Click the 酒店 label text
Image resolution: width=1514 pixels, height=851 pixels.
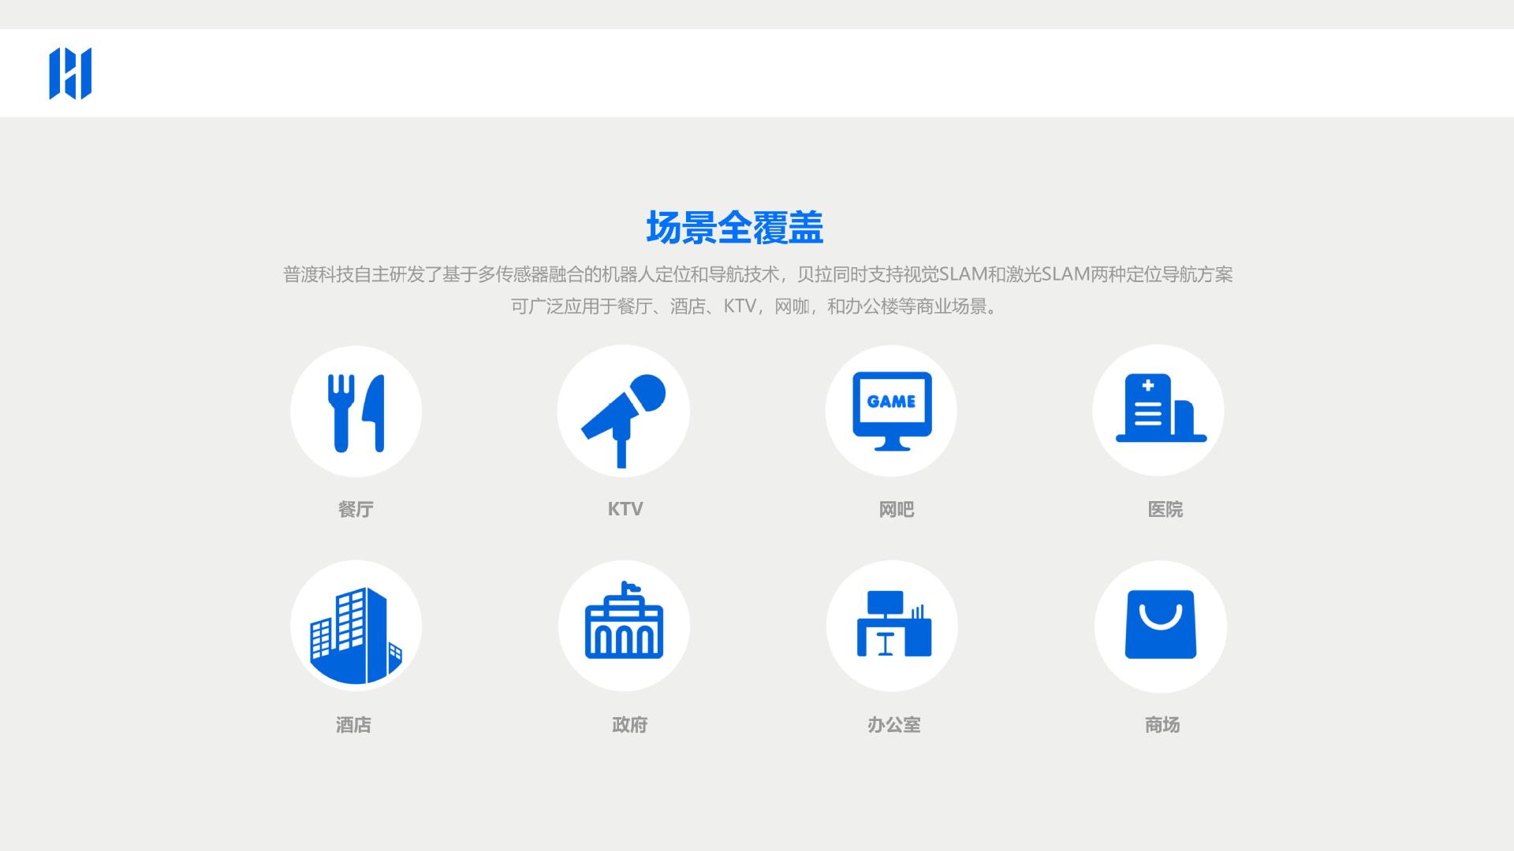coord(353,725)
